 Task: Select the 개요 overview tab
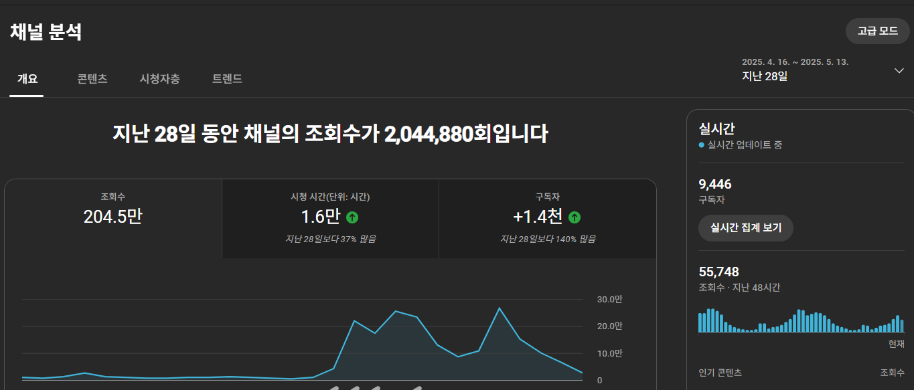point(27,78)
